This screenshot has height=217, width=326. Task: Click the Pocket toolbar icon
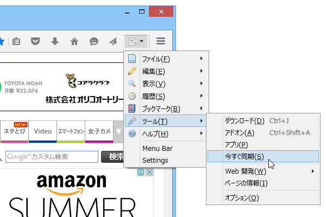pyautogui.click(x=35, y=41)
